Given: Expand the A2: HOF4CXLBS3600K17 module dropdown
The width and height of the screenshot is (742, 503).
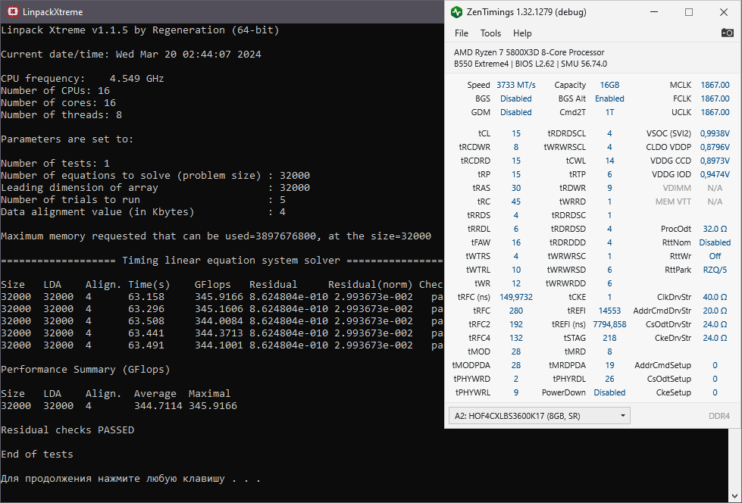Looking at the screenshot, I should coord(540,416).
